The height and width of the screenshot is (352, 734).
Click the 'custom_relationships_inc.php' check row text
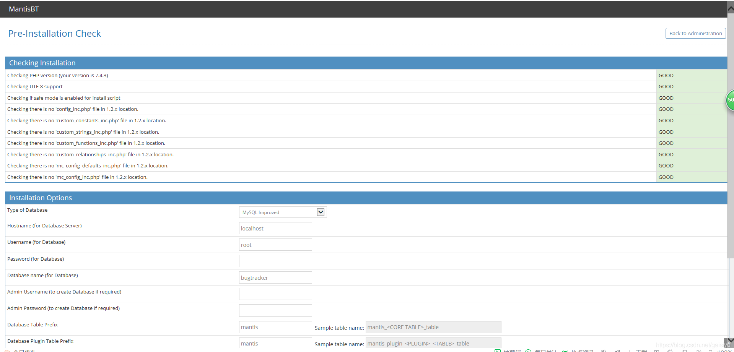pyautogui.click(x=91, y=155)
